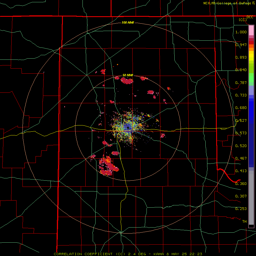Click the 22:23 timestamp in the caption
Image resolution: width=256 pixels, height=256 pixels.
point(196,254)
